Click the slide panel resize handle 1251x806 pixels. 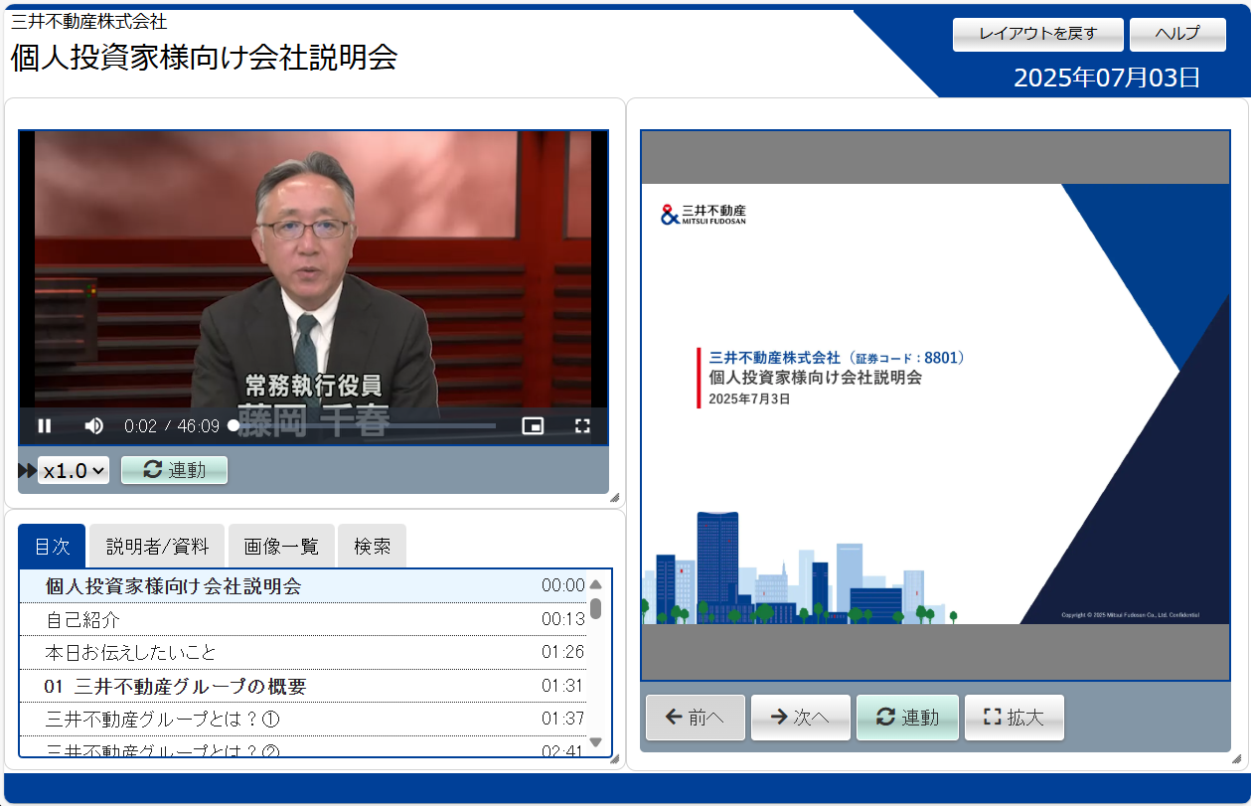(x=1236, y=758)
